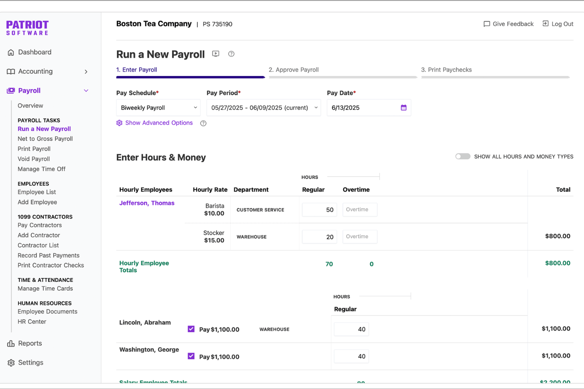Click Show Advanced Options link
The height and width of the screenshot is (389, 584).
(x=159, y=123)
